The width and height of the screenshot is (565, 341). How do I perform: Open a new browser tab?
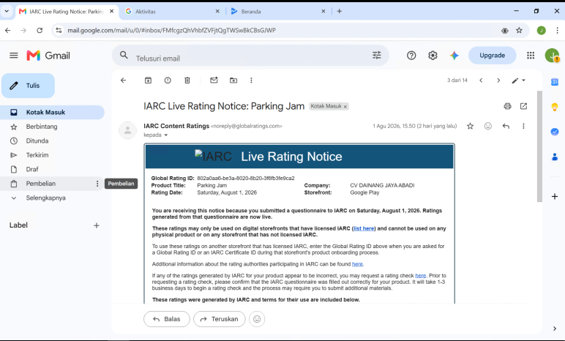point(339,11)
